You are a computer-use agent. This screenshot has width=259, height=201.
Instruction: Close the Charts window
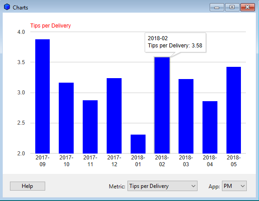(x=247, y=7)
